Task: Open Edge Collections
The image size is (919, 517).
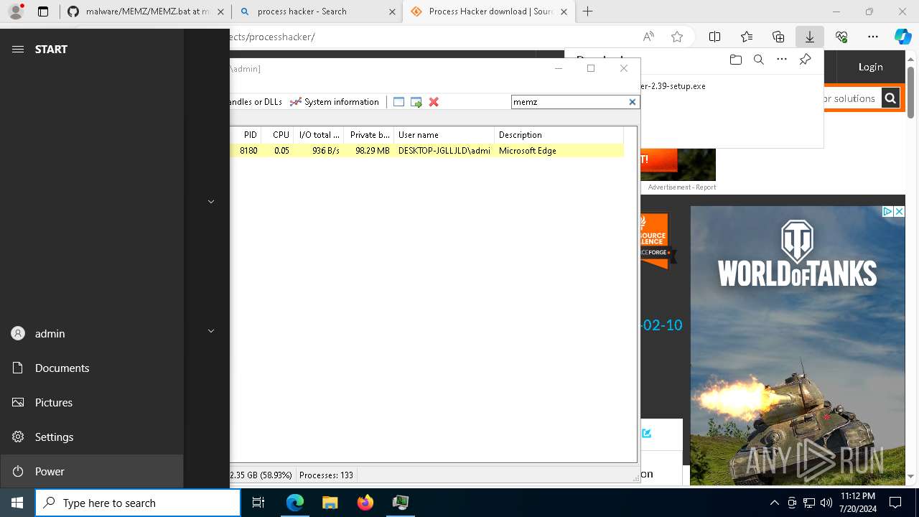Action: tap(778, 37)
